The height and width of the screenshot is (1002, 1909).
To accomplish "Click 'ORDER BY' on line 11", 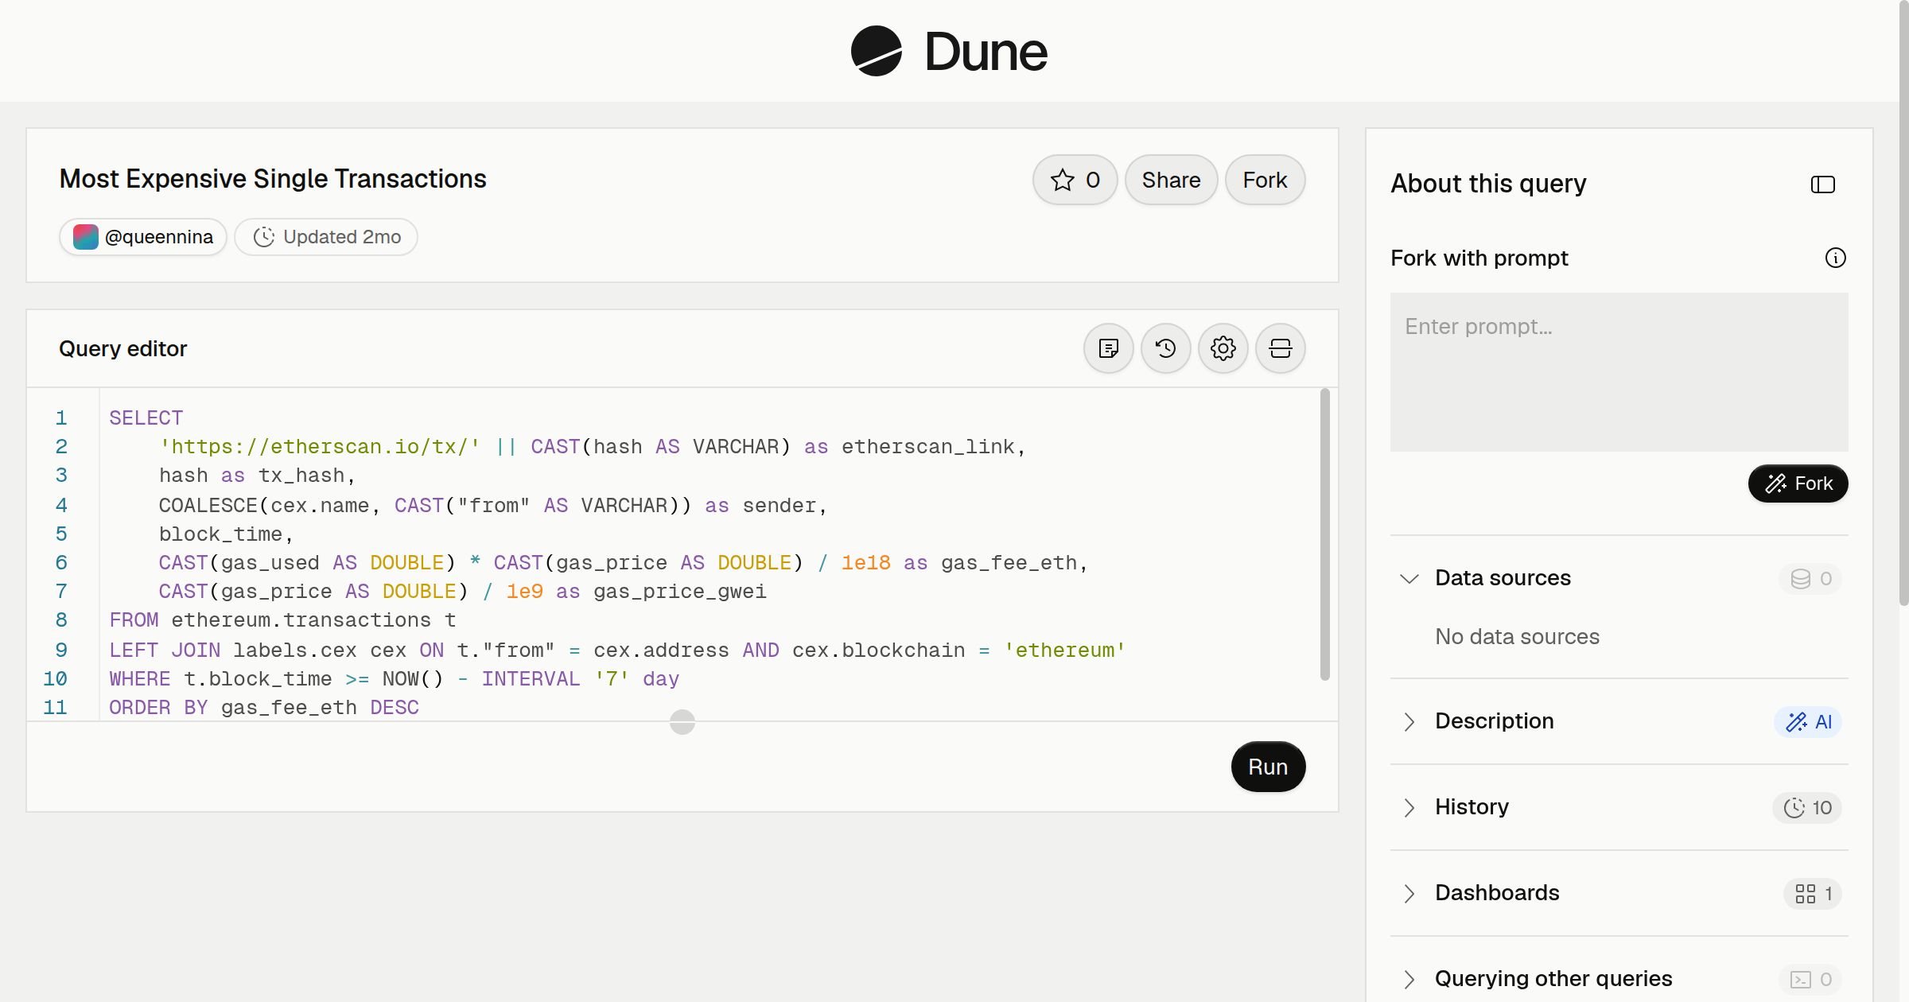I will click(158, 707).
